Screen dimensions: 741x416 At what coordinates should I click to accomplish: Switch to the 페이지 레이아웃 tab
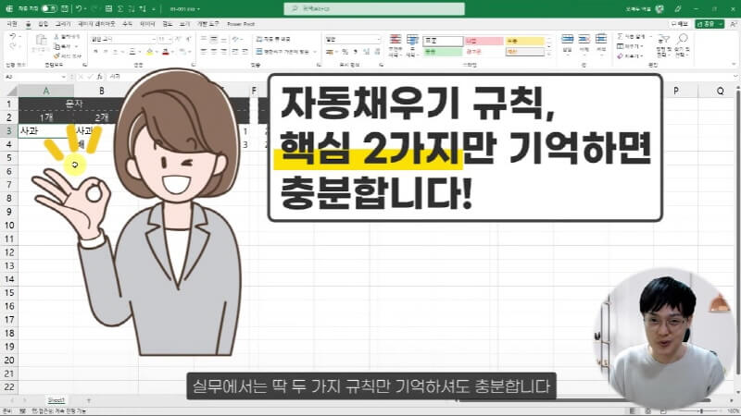[x=96, y=24]
